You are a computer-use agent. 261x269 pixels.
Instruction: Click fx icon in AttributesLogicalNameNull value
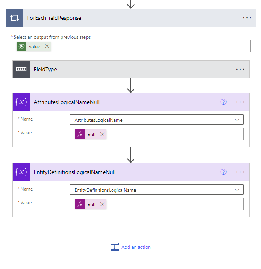(80, 134)
